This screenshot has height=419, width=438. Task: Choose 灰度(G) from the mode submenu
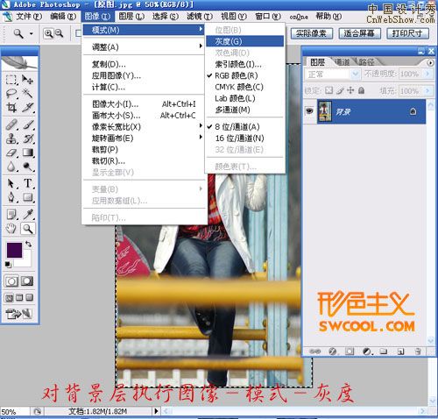[x=244, y=41]
